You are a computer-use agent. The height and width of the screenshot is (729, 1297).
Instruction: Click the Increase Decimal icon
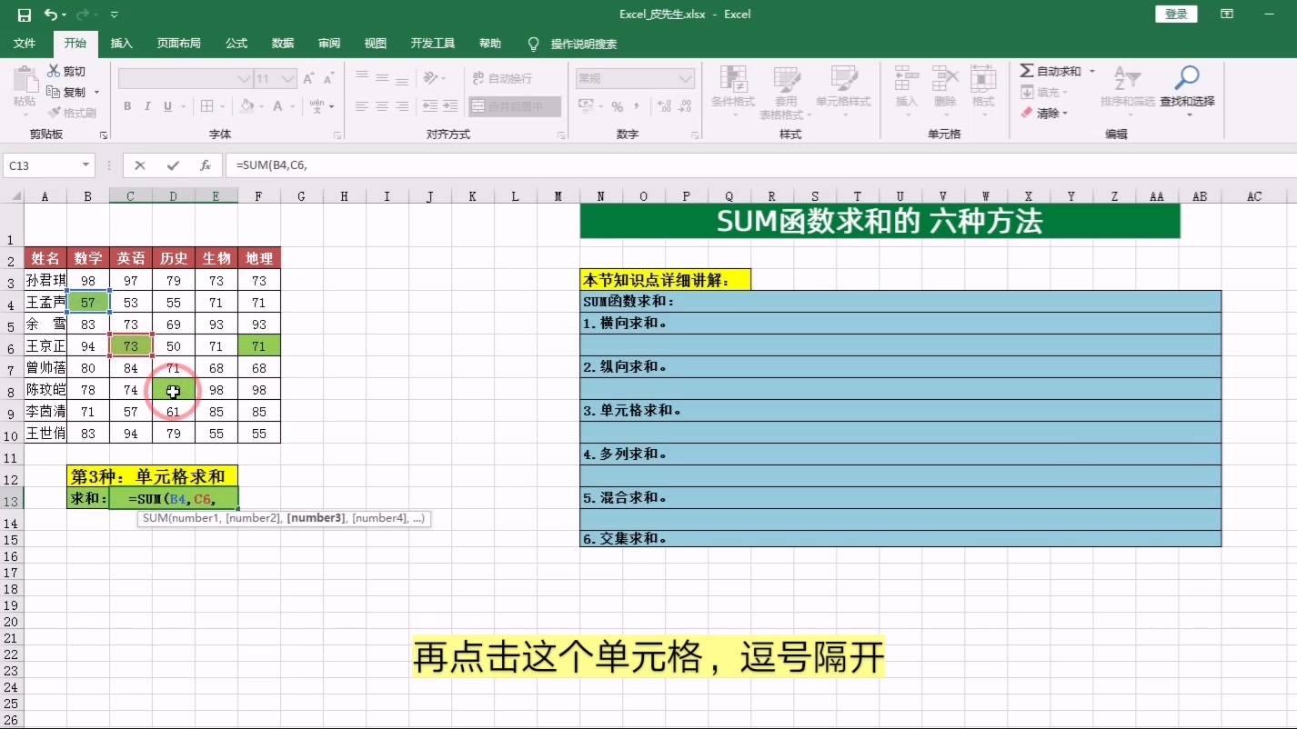click(x=664, y=106)
